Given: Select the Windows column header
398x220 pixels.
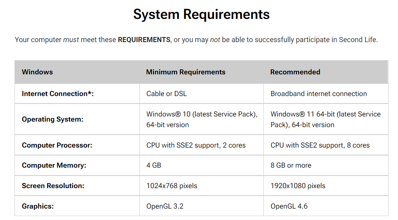Looking at the screenshot, I should (x=37, y=72).
